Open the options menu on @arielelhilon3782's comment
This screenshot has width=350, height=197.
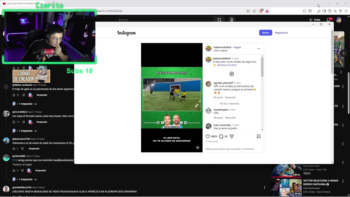pyautogui.click(x=264, y=187)
